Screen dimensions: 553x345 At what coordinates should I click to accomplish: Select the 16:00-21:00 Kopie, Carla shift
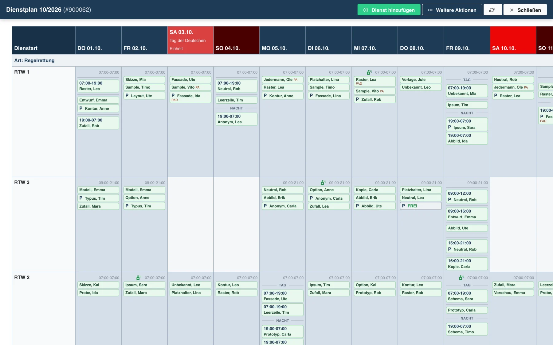pos(467,264)
